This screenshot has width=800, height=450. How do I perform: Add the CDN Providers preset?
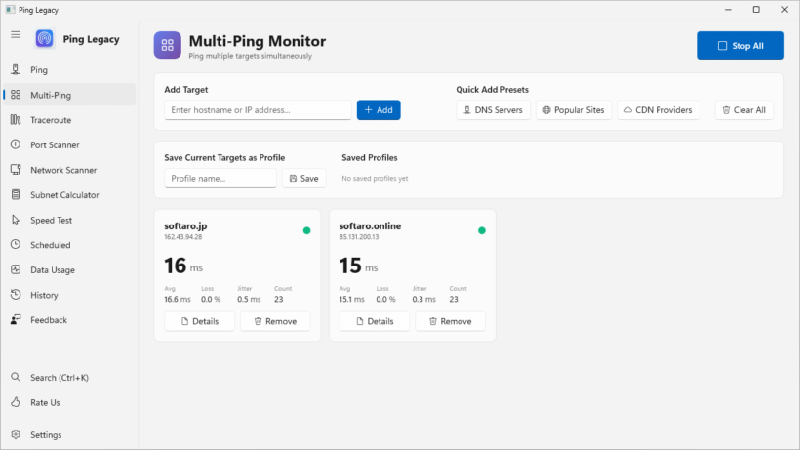659,110
